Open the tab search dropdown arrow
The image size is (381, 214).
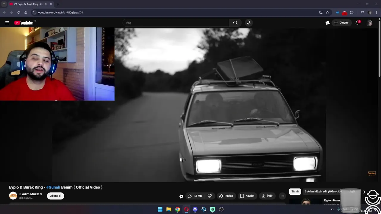coord(4,4)
